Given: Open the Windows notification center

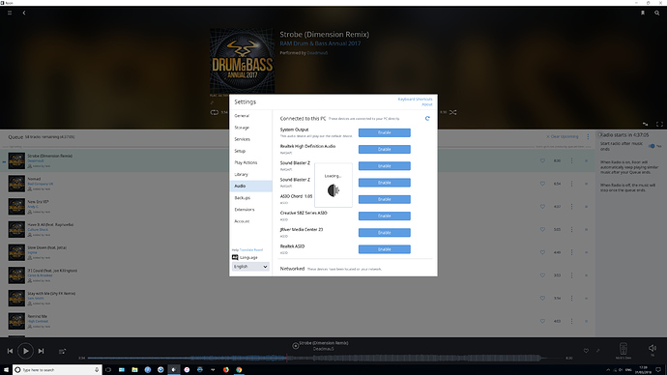Looking at the screenshot, I should click(658, 370).
